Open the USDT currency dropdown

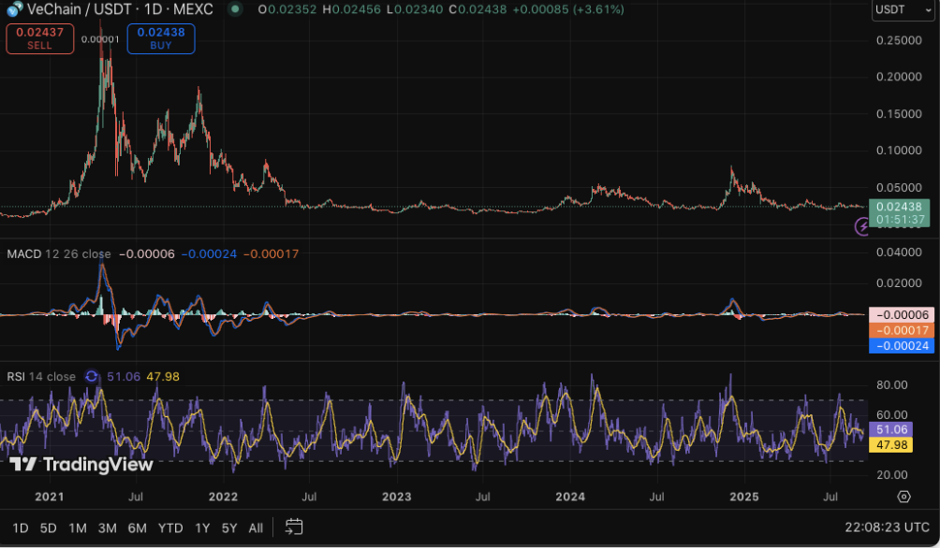pos(903,9)
